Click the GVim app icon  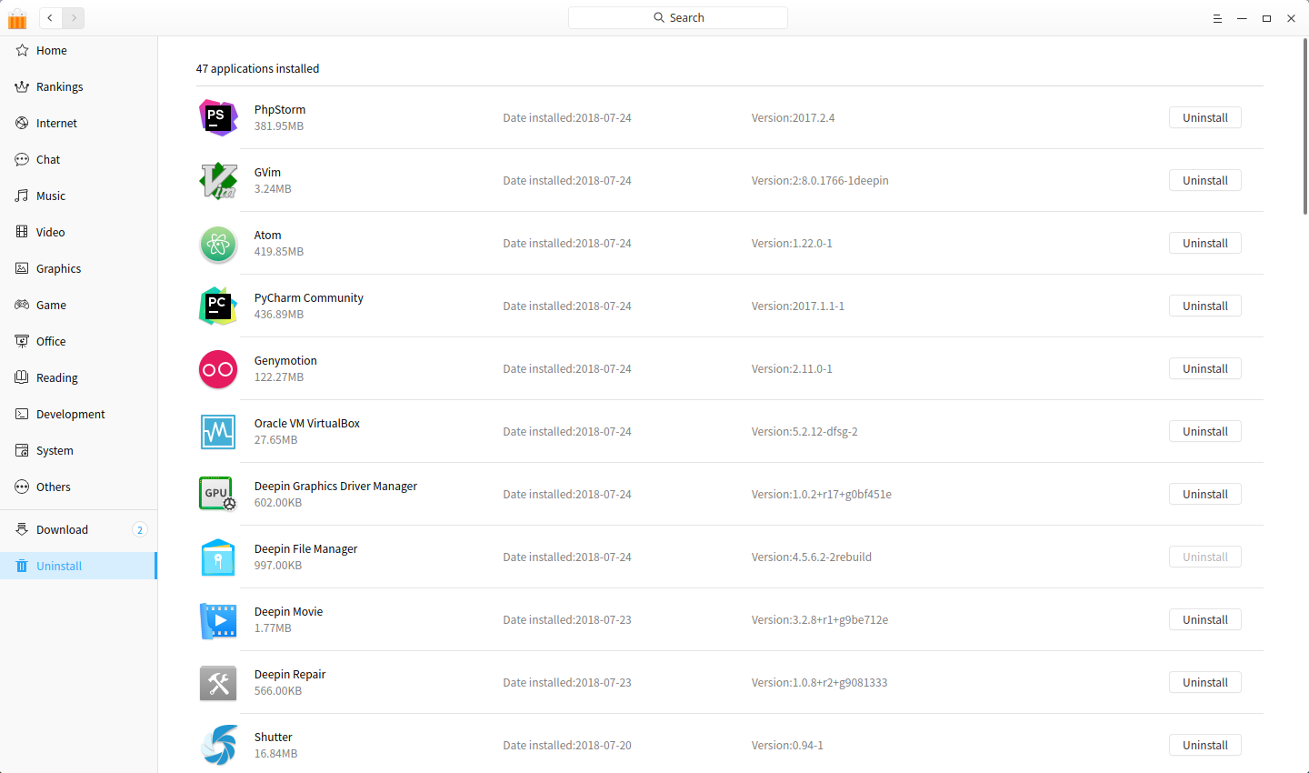[218, 180]
